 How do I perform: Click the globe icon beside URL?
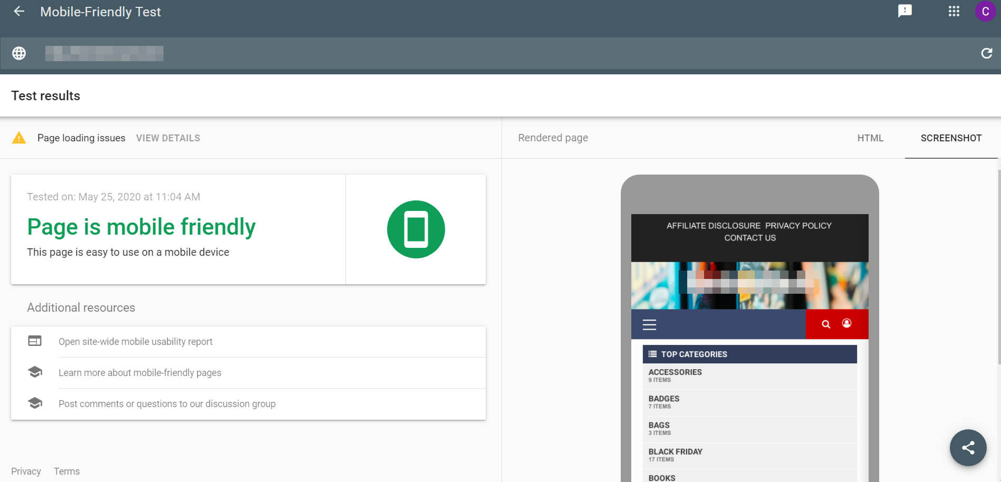[19, 53]
